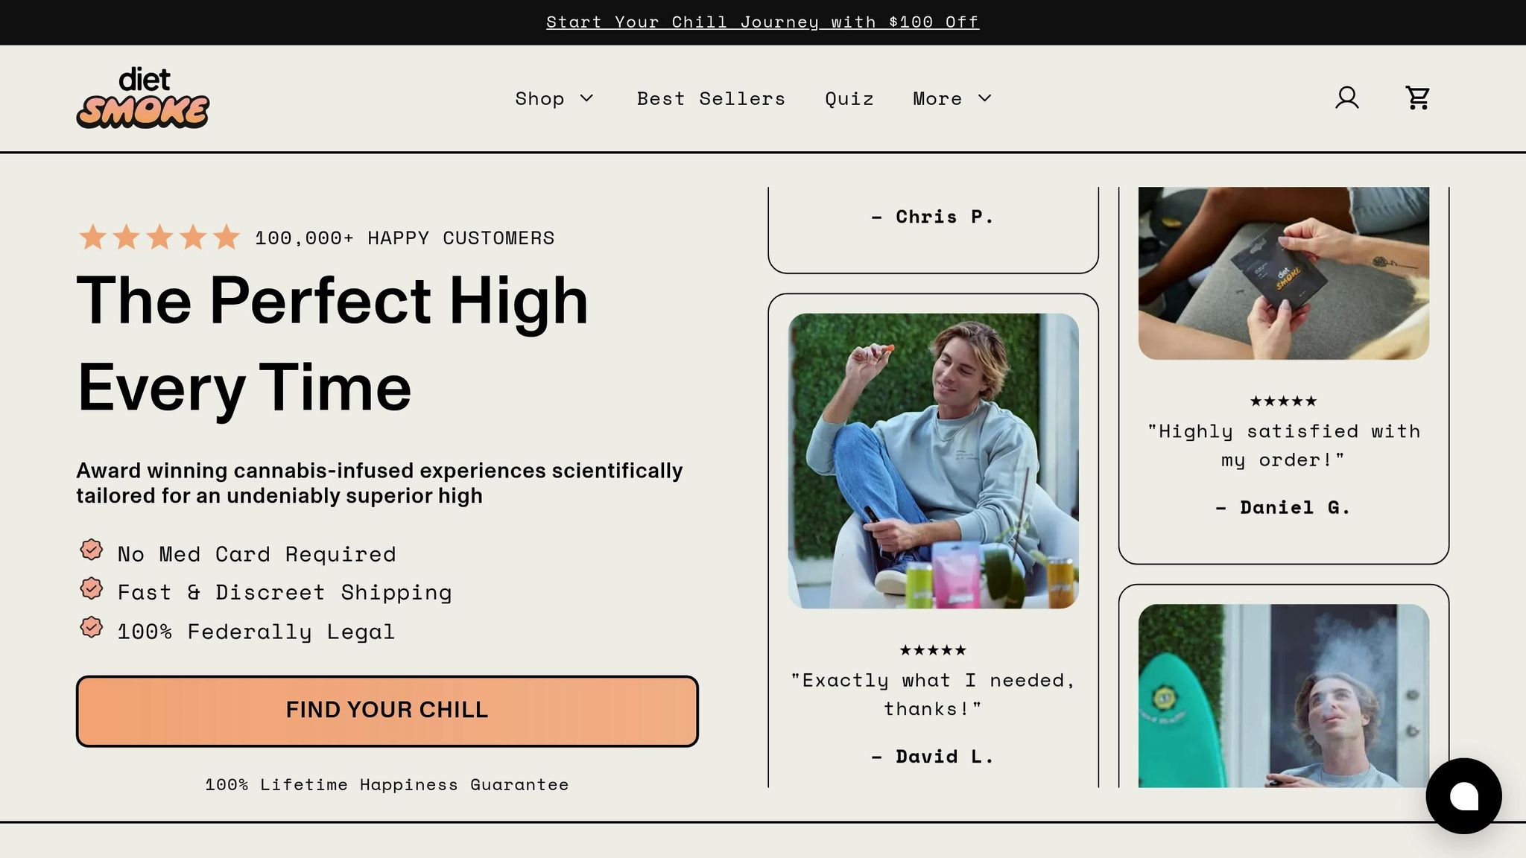Screen dimensions: 1526x858
Task: Click the Diet Smoke logo
Action: click(x=142, y=98)
